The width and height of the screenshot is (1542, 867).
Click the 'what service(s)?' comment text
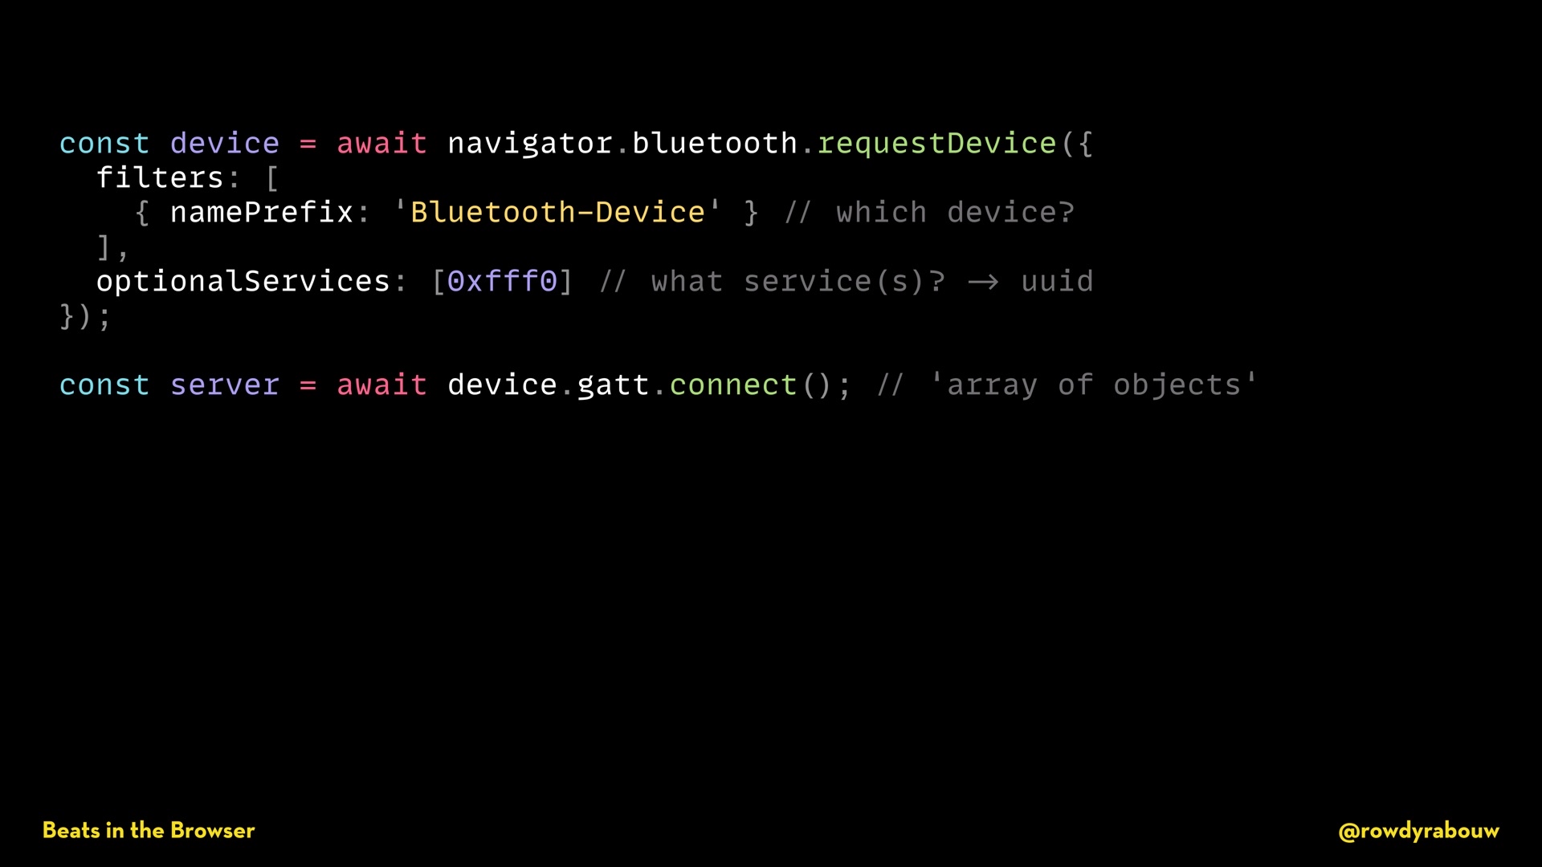798,282
